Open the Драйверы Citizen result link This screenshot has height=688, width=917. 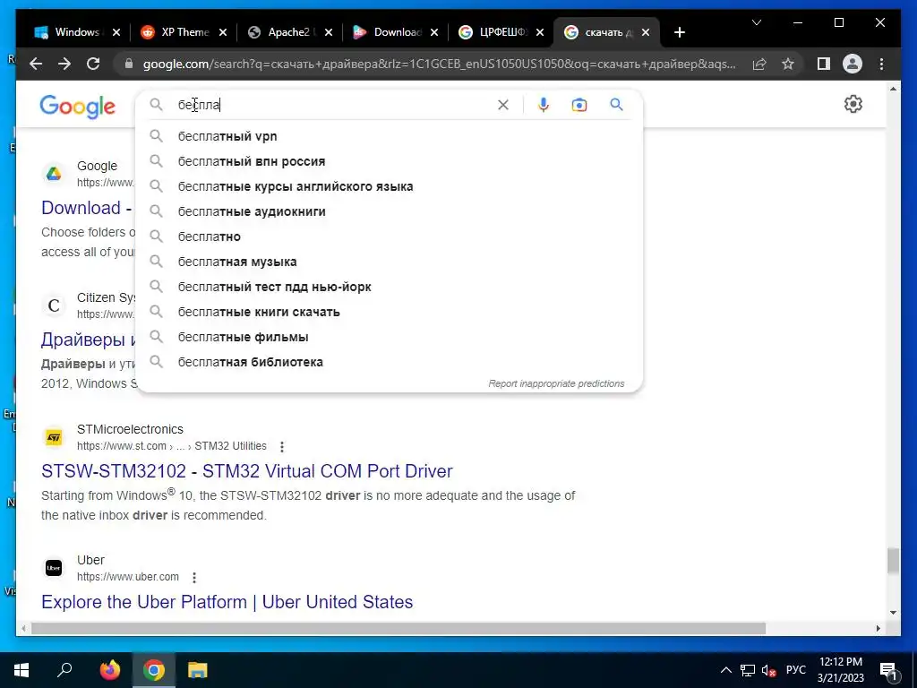pyautogui.click(x=88, y=340)
